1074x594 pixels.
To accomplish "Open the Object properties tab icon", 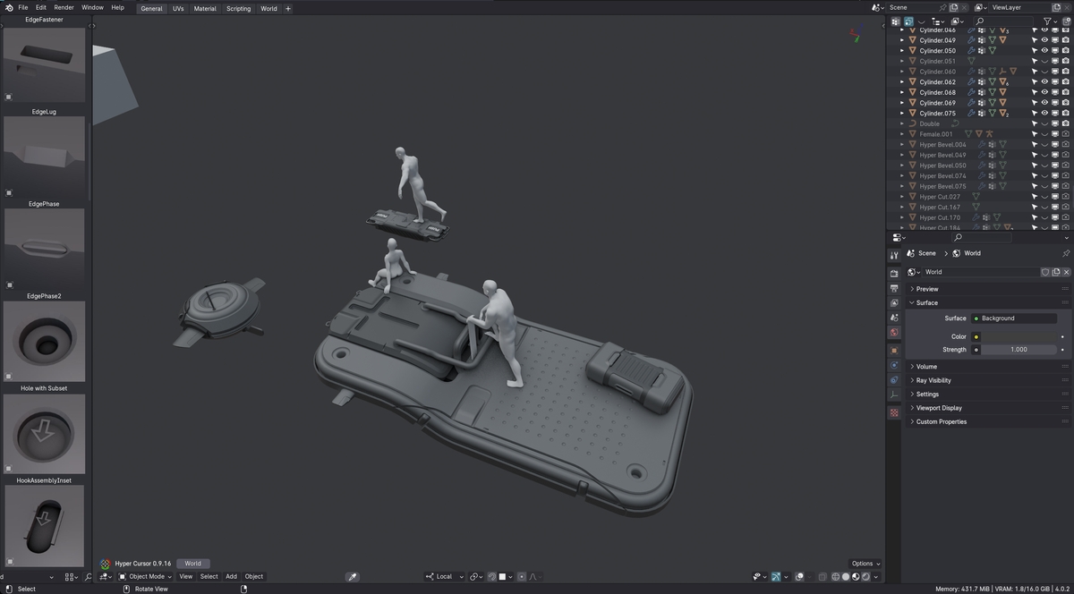I will 894,351.
